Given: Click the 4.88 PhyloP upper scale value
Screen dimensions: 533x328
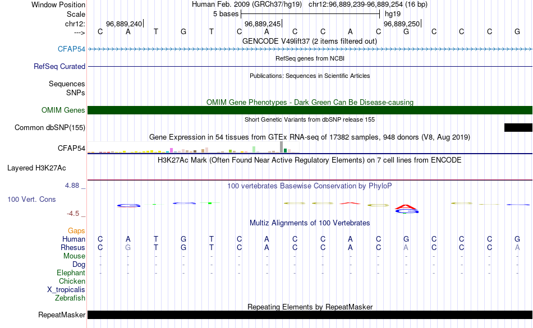Looking at the screenshot, I should pyautogui.click(x=72, y=186).
